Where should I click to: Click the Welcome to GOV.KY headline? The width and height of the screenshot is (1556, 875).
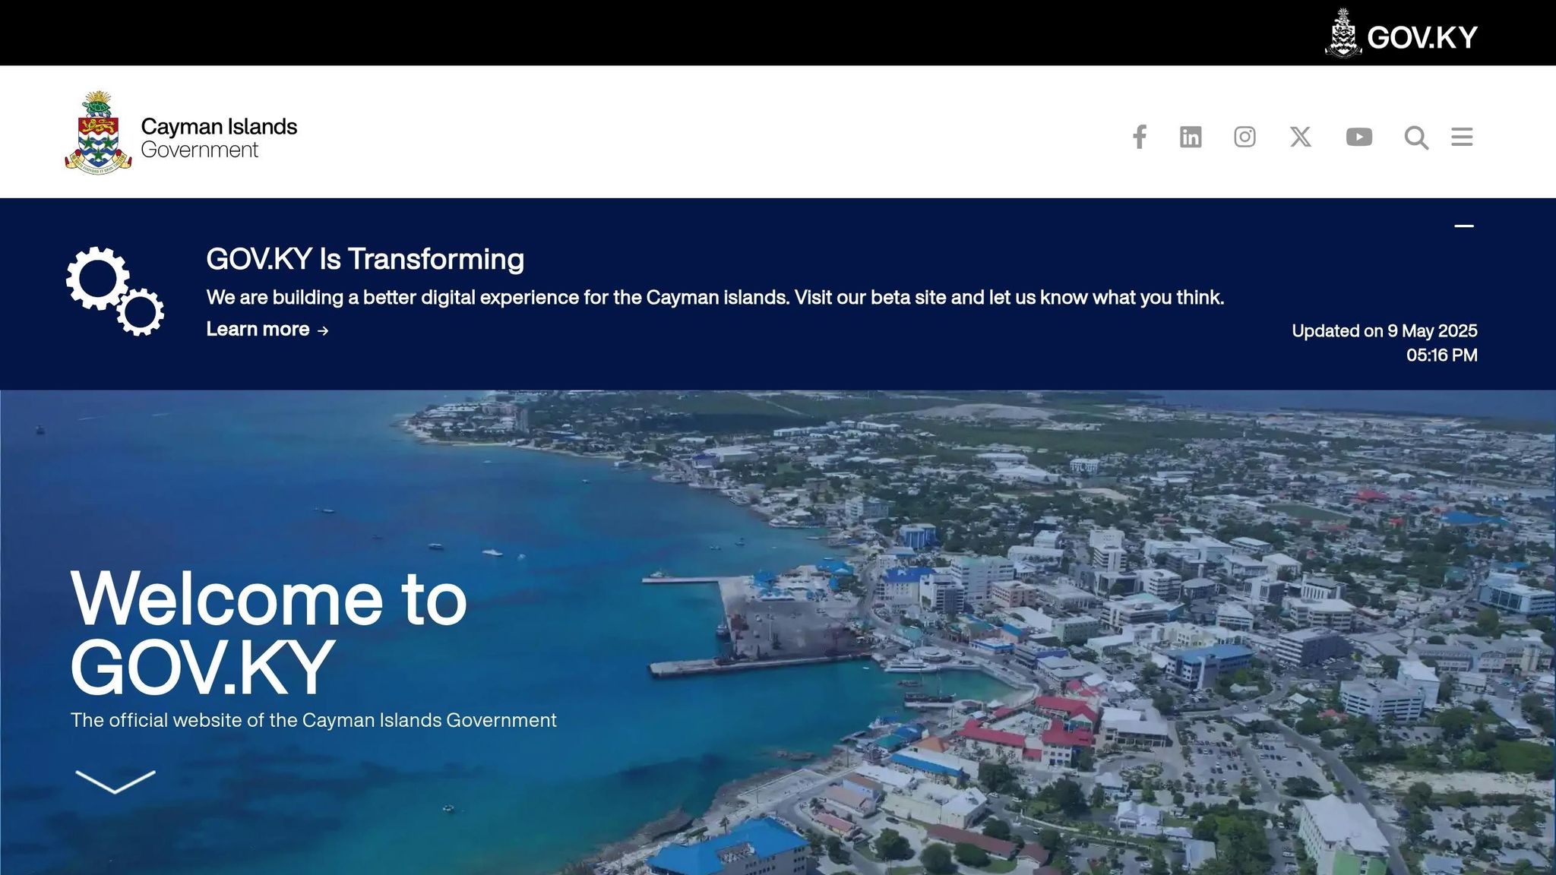click(x=268, y=632)
